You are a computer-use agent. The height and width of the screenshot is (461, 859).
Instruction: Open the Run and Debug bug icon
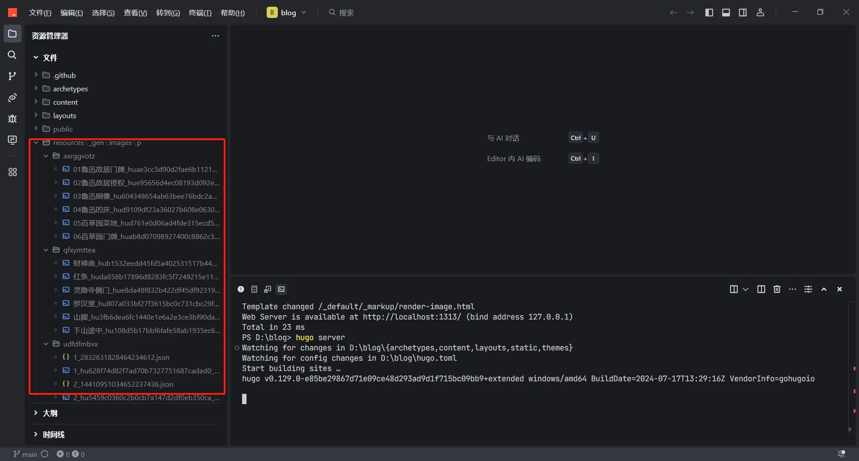(13, 119)
